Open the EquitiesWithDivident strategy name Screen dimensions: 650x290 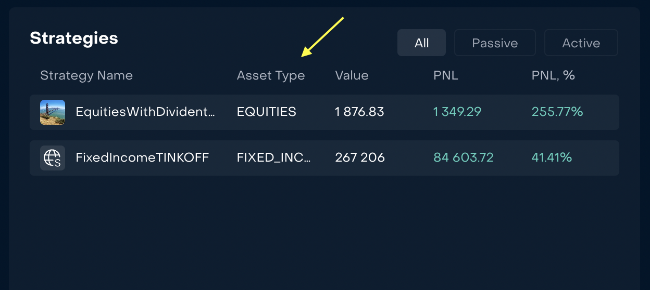(145, 112)
